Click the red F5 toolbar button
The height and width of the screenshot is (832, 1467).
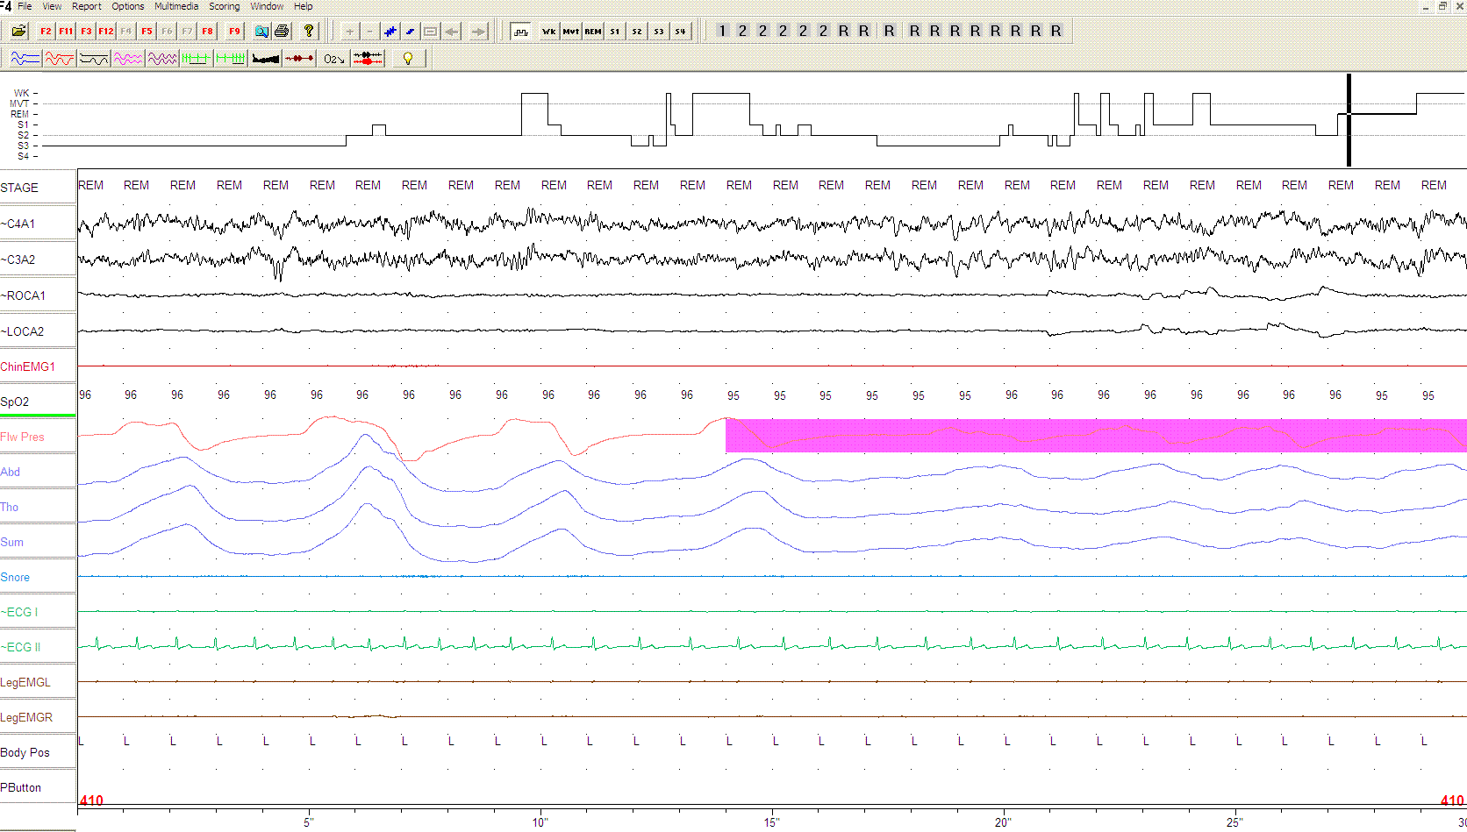(x=147, y=32)
